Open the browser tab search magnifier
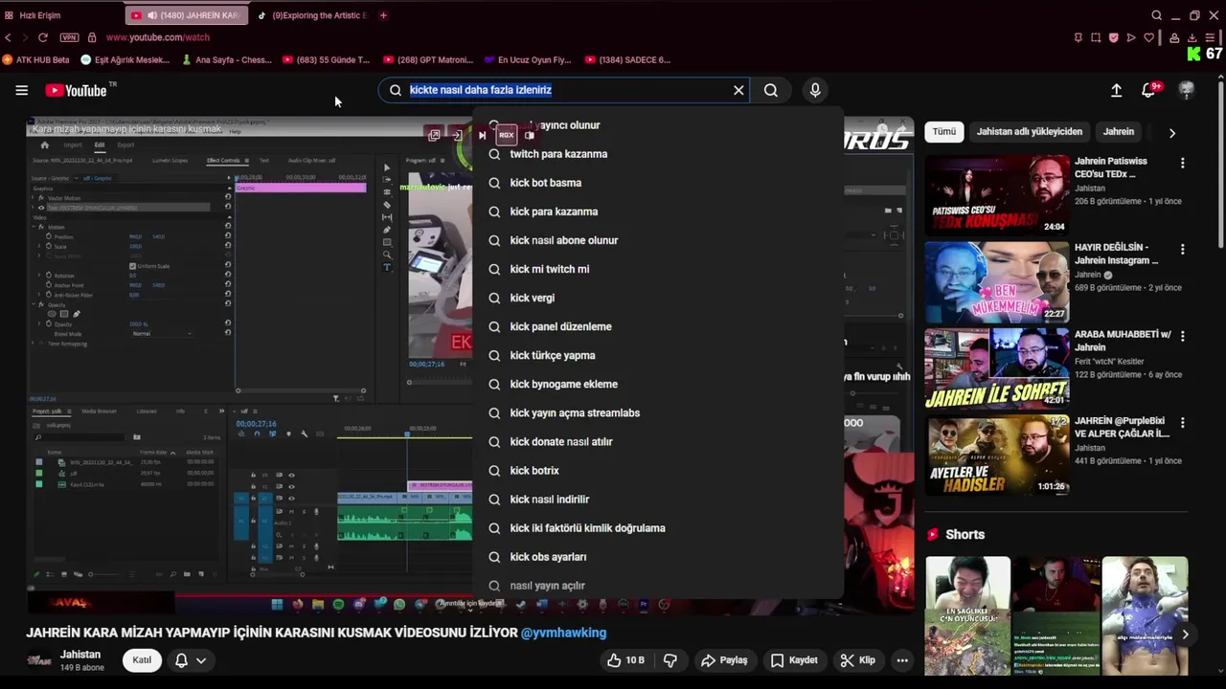Viewport: 1226px width, 689px height. click(1156, 15)
